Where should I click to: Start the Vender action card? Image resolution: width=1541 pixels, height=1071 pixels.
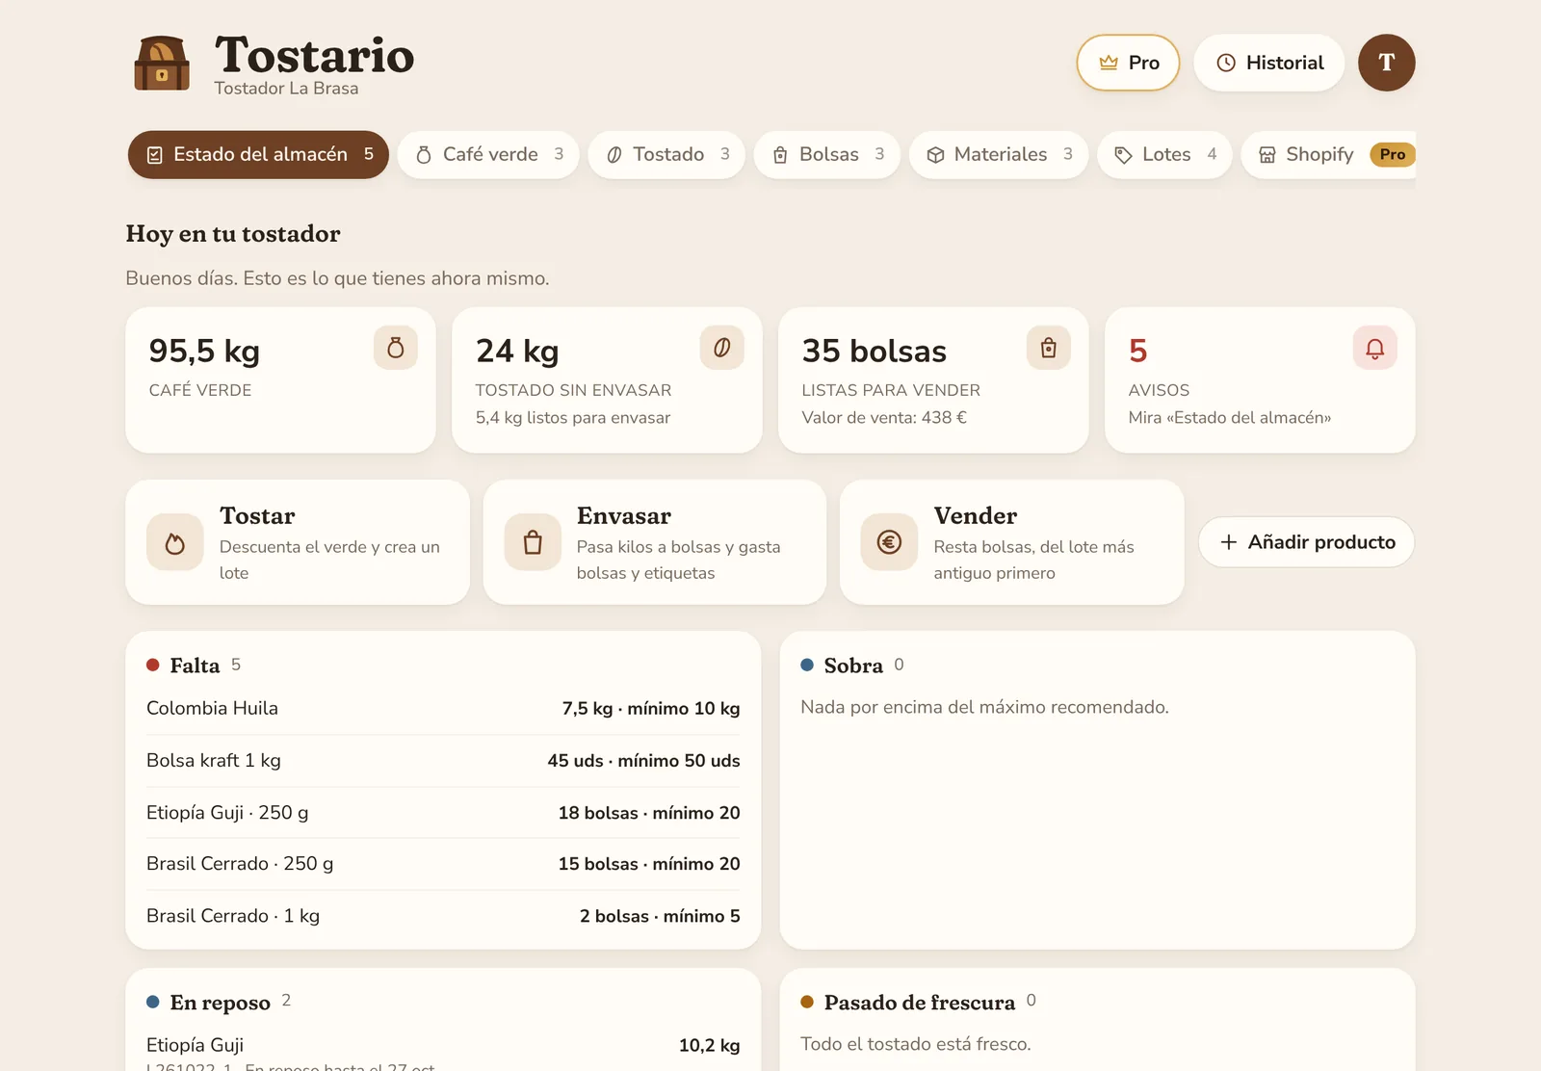1011,542
